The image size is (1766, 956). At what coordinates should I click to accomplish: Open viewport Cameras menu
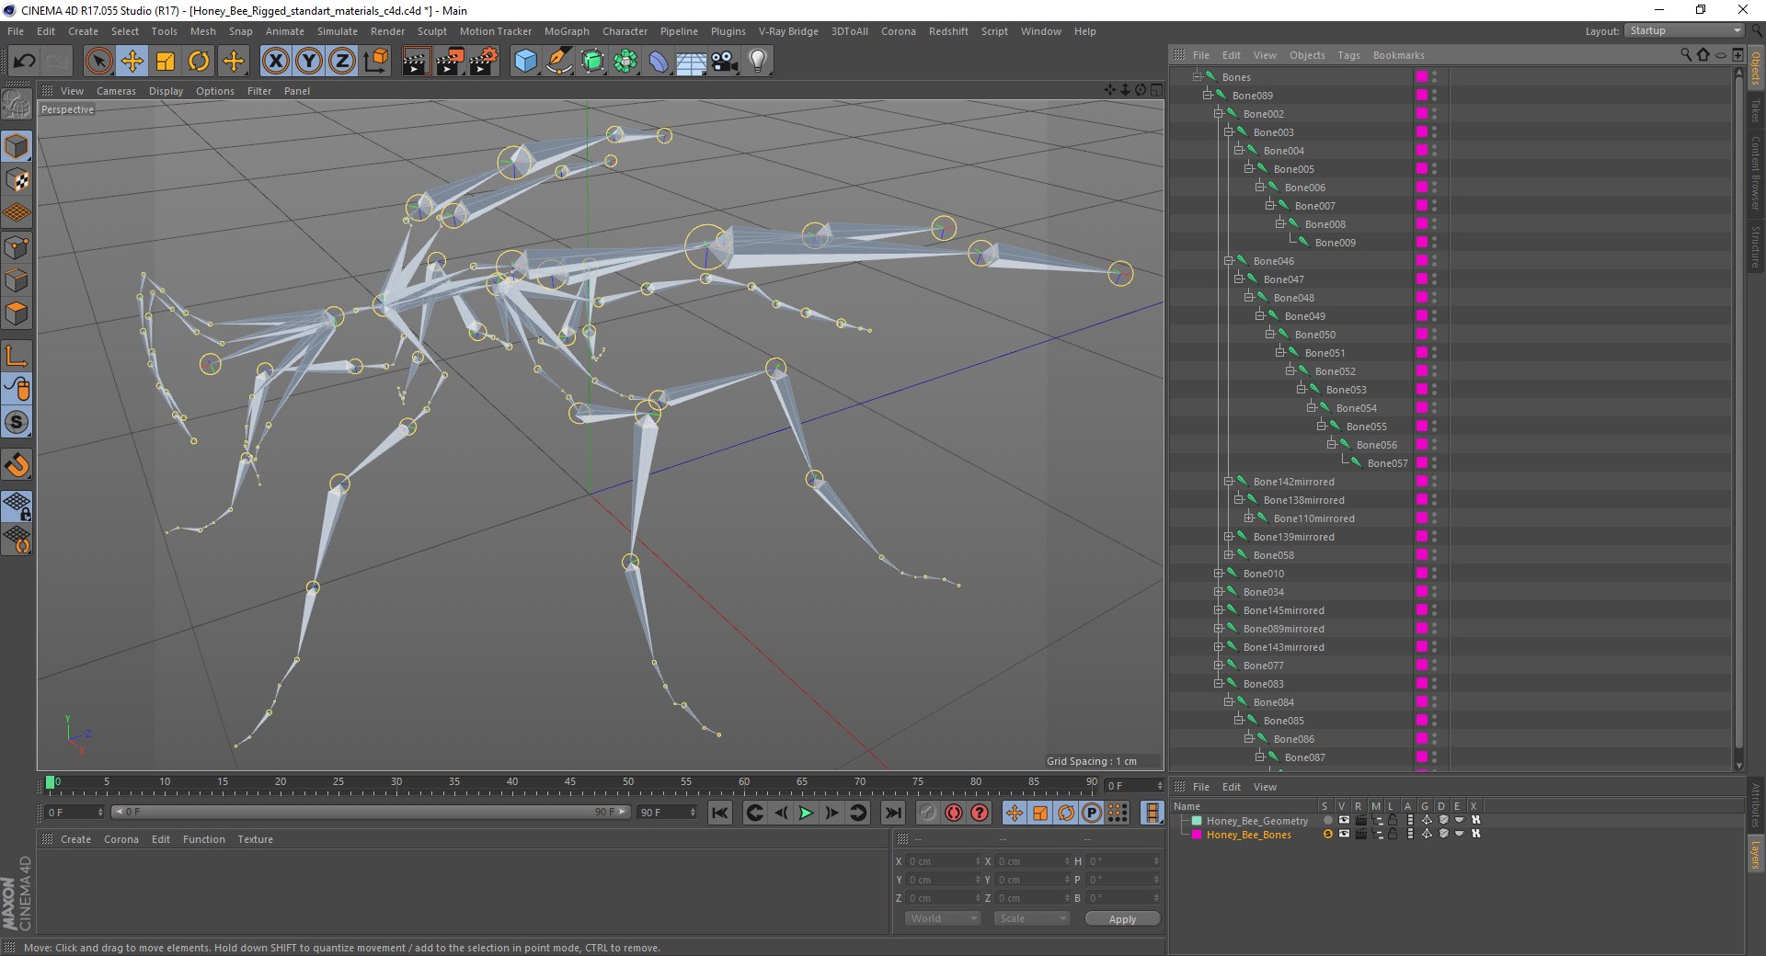(116, 91)
